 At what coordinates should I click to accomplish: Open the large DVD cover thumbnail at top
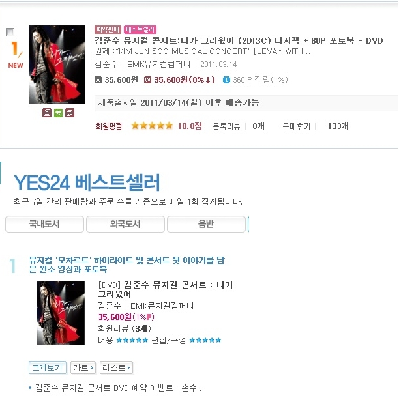coord(57,65)
